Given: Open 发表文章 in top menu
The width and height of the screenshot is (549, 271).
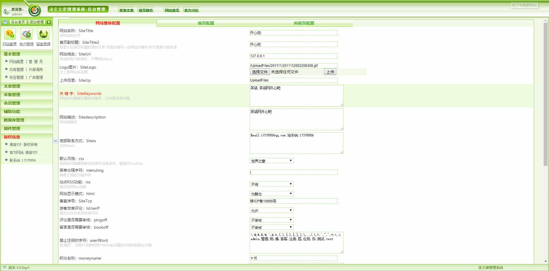Looking at the screenshot, I should tap(127, 10).
